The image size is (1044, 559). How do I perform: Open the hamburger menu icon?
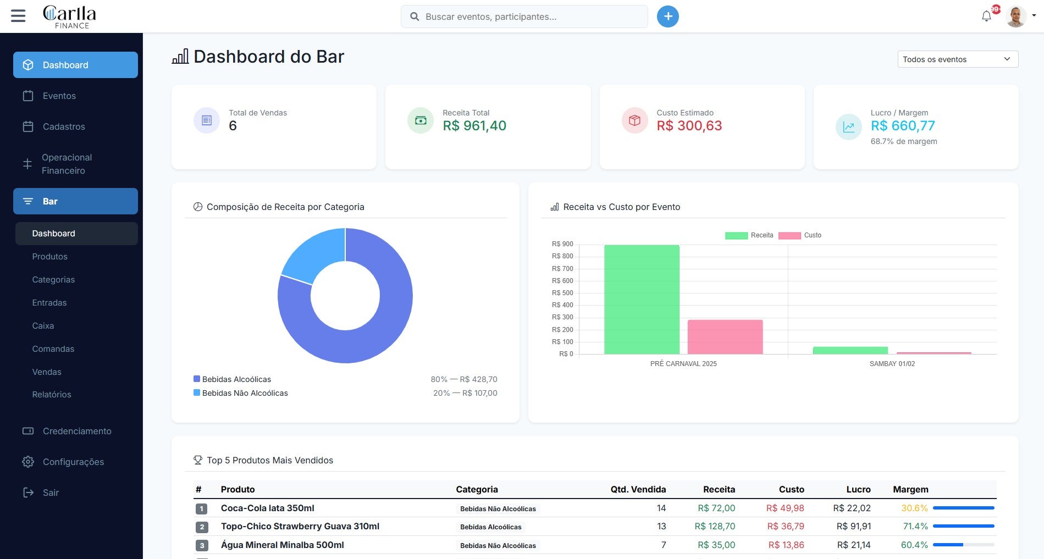(x=18, y=16)
